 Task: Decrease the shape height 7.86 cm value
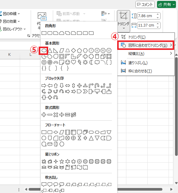158,17
